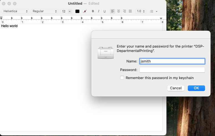The height and width of the screenshot is (136, 215).
Task: Open the 1.0 line spacing dropdown
Action: pos(141,11)
